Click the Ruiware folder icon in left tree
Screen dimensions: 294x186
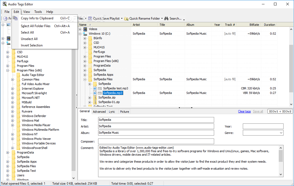pyautogui.click(x=18, y=111)
